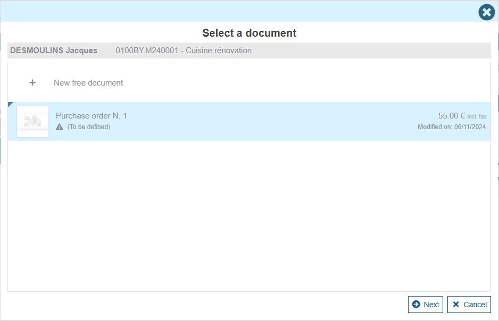Image resolution: width=499 pixels, height=321 pixels.
Task: Click the warning triangle status icon
Action: point(60,127)
